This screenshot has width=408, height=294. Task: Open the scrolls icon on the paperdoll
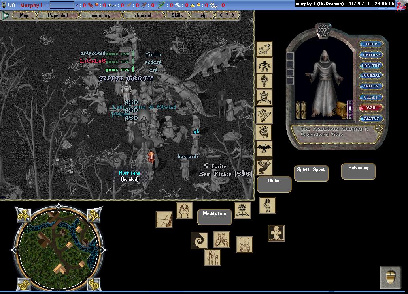point(301,110)
